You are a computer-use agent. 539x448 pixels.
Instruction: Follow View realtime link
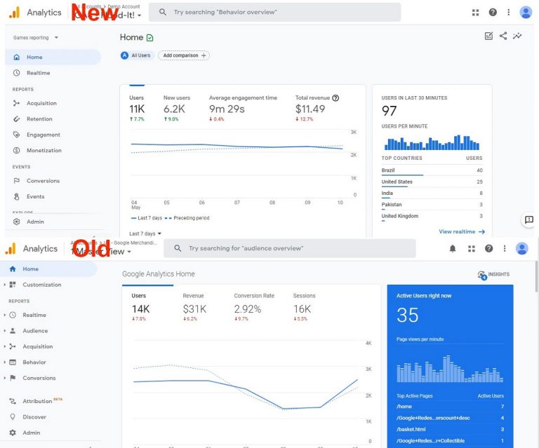pos(462,232)
